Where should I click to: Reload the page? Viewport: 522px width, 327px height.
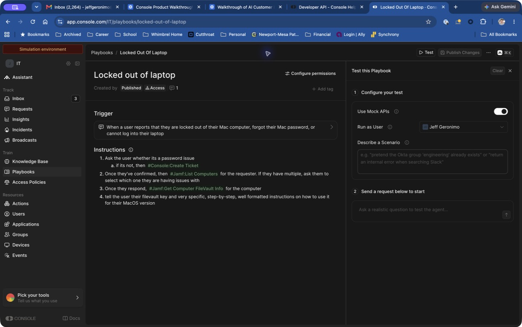tap(33, 22)
